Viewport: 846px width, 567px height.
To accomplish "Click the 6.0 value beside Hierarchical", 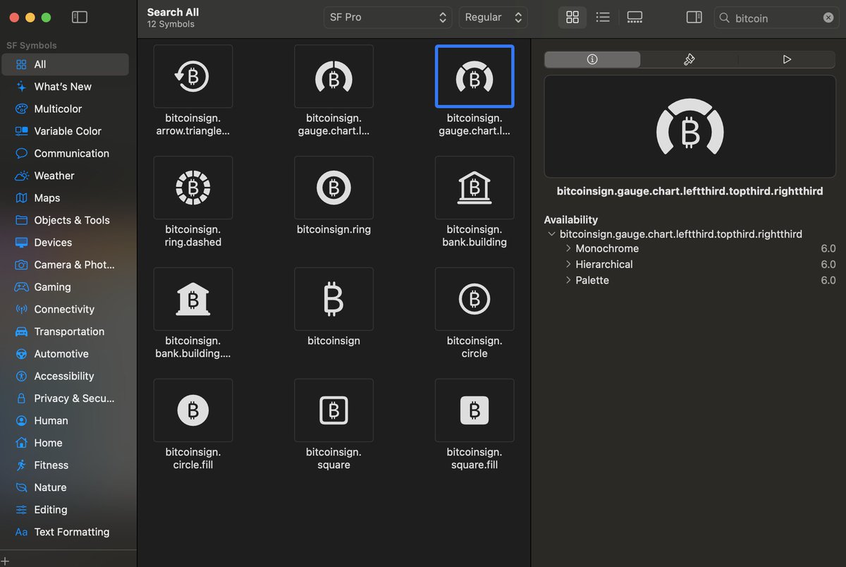I will pos(828,264).
